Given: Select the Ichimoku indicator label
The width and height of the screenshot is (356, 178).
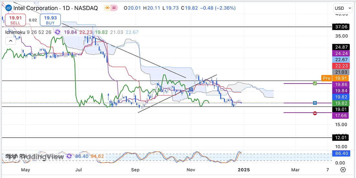Looking at the screenshot, I should tap(16, 32).
